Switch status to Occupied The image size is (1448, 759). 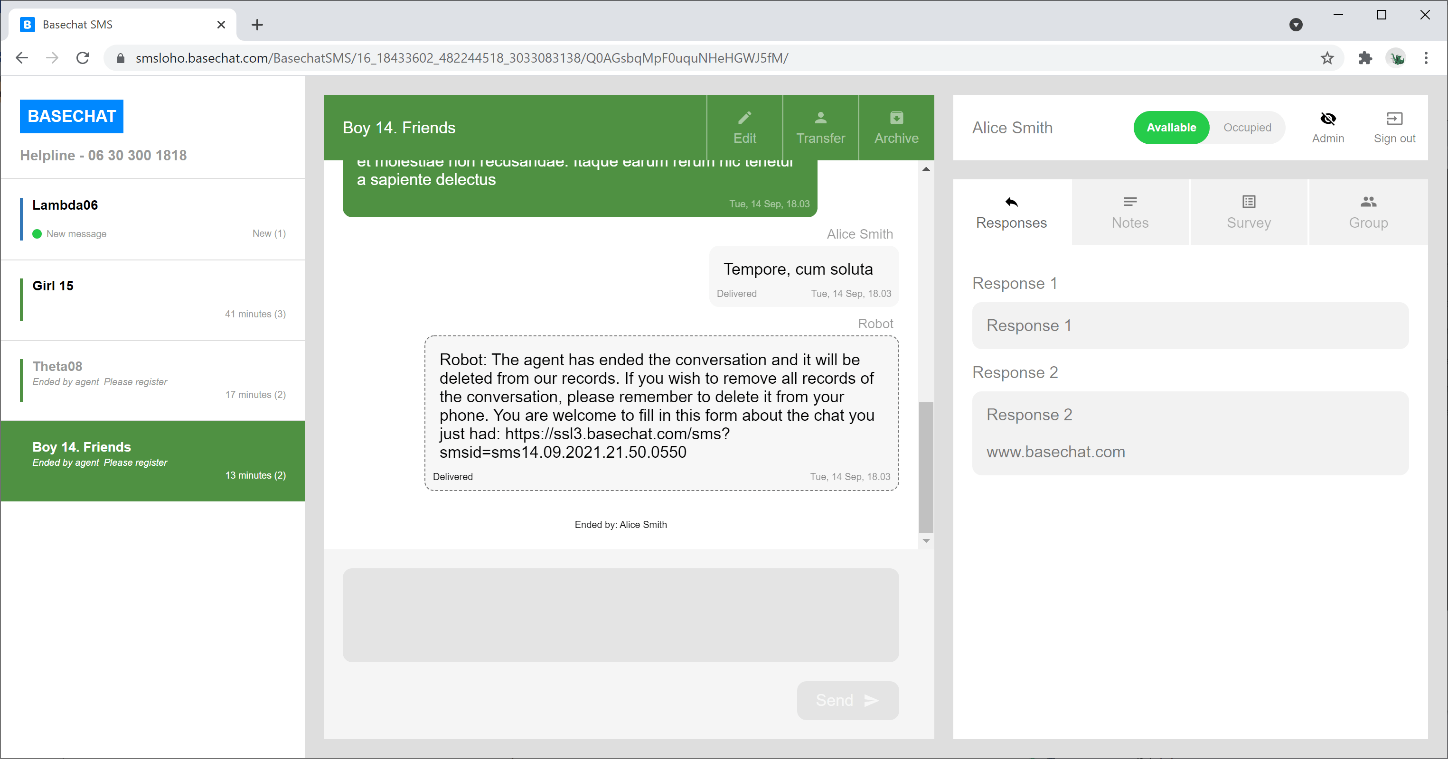[x=1247, y=128]
